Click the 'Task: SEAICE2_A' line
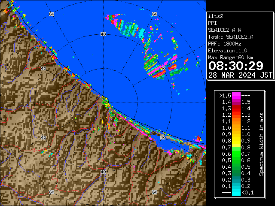 pyautogui.click(x=231, y=37)
